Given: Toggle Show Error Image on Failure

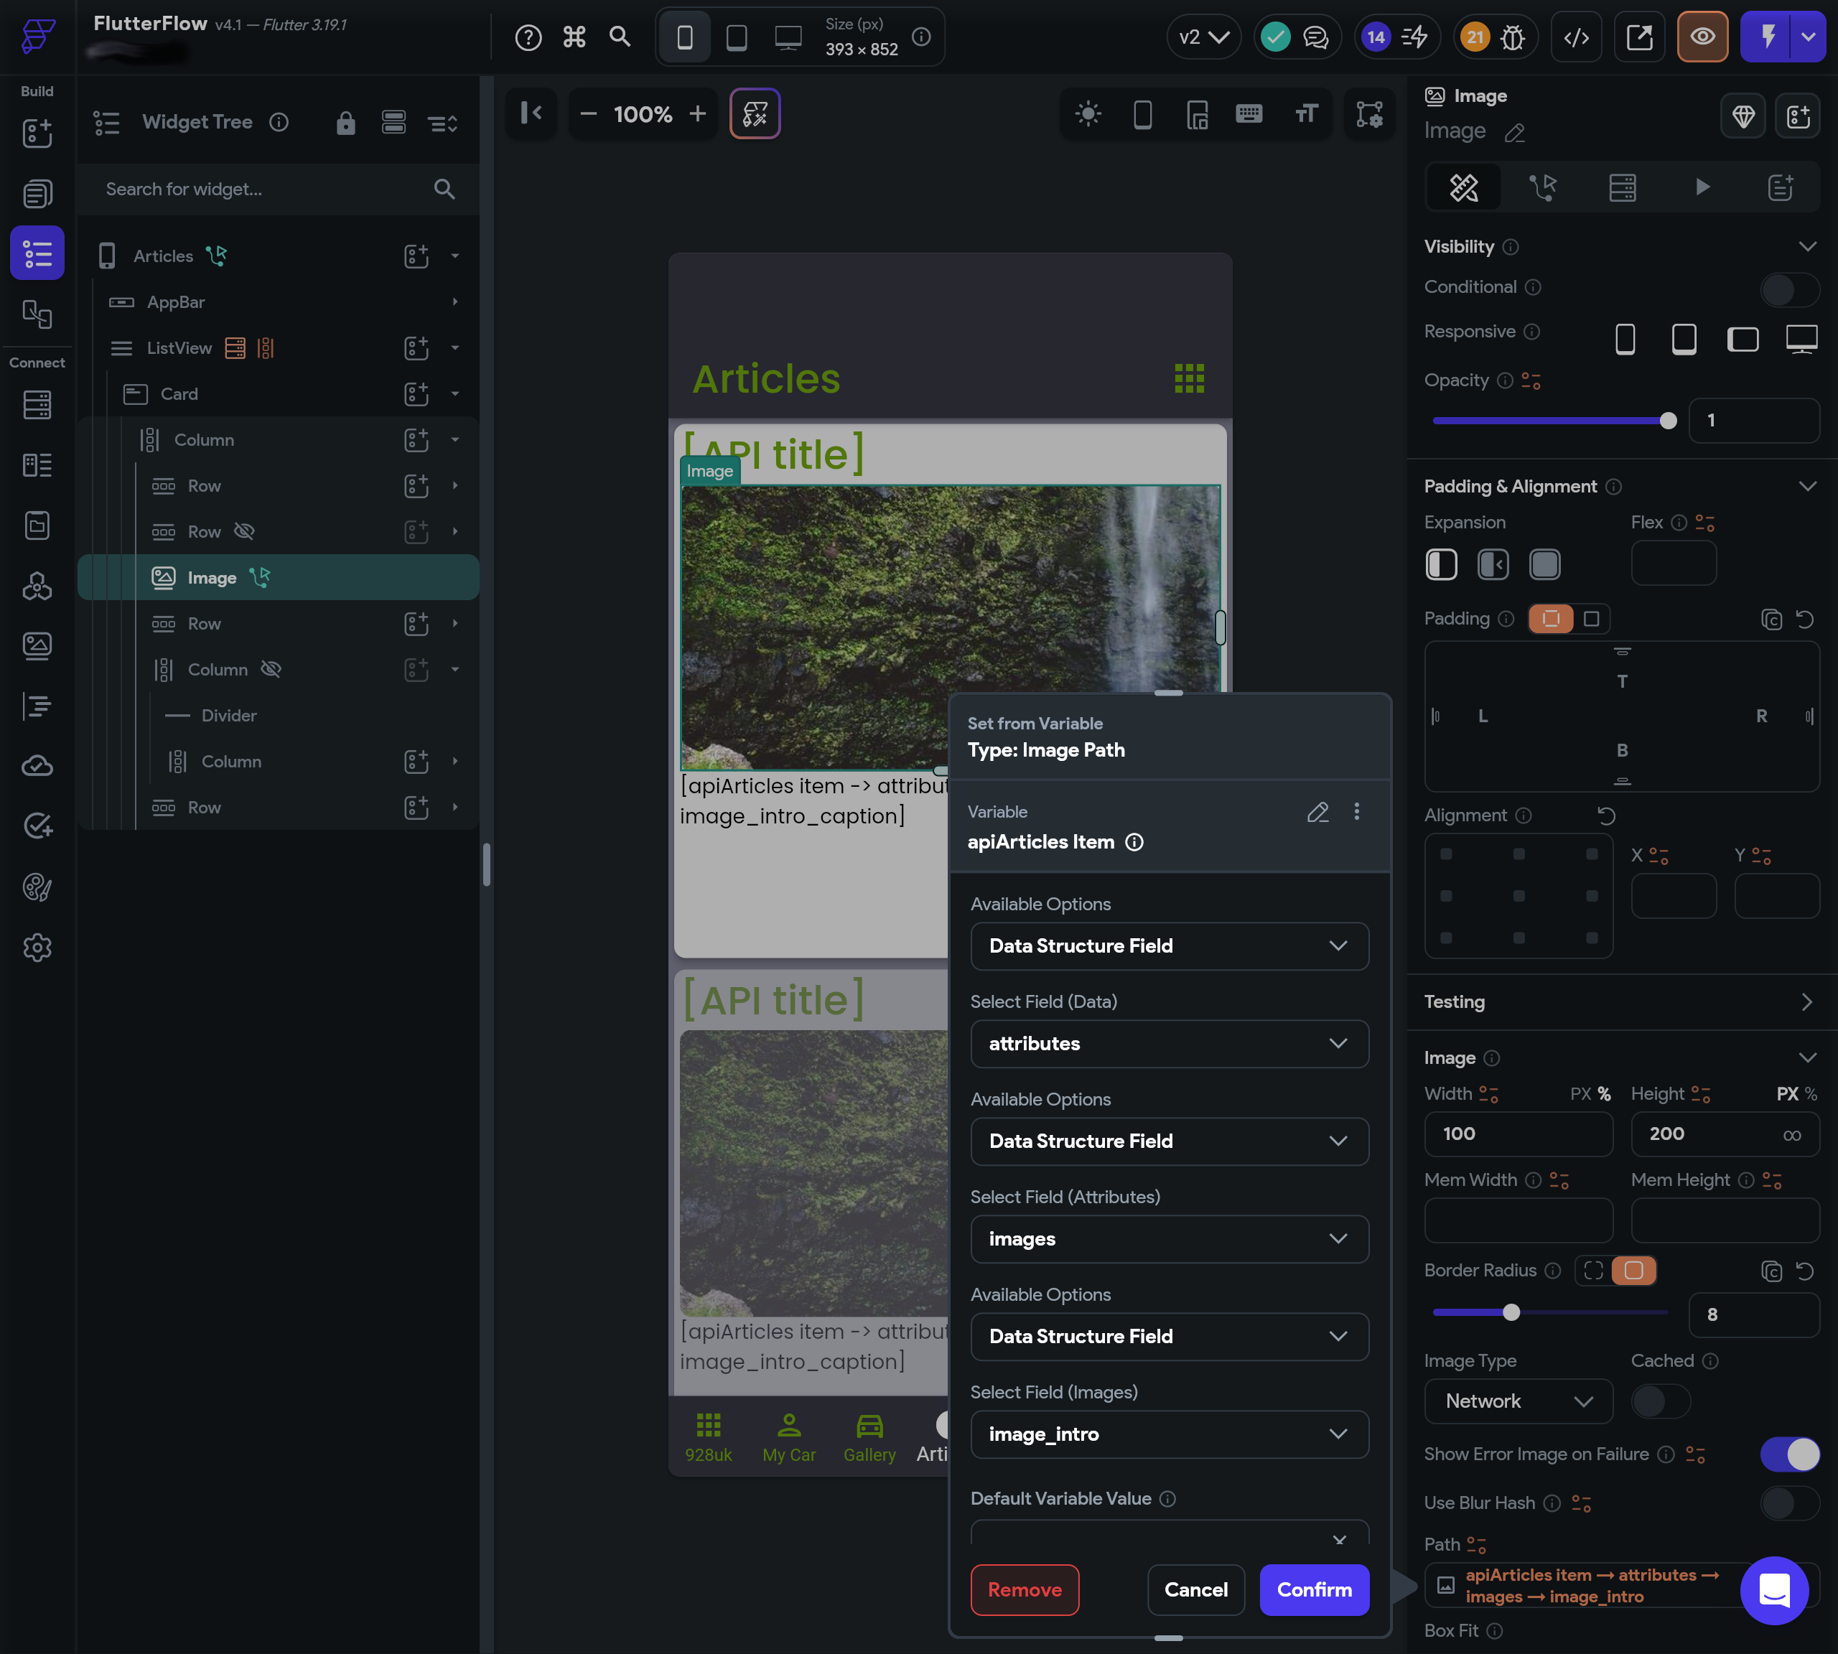Looking at the screenshot, I should click(x=1788, y=1454).
